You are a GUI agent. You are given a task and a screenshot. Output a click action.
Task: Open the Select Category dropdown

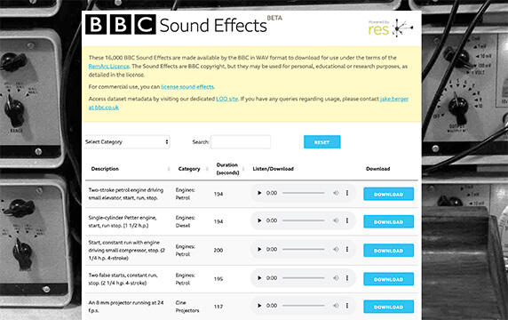pyautogui.click(x=127, y=141)
